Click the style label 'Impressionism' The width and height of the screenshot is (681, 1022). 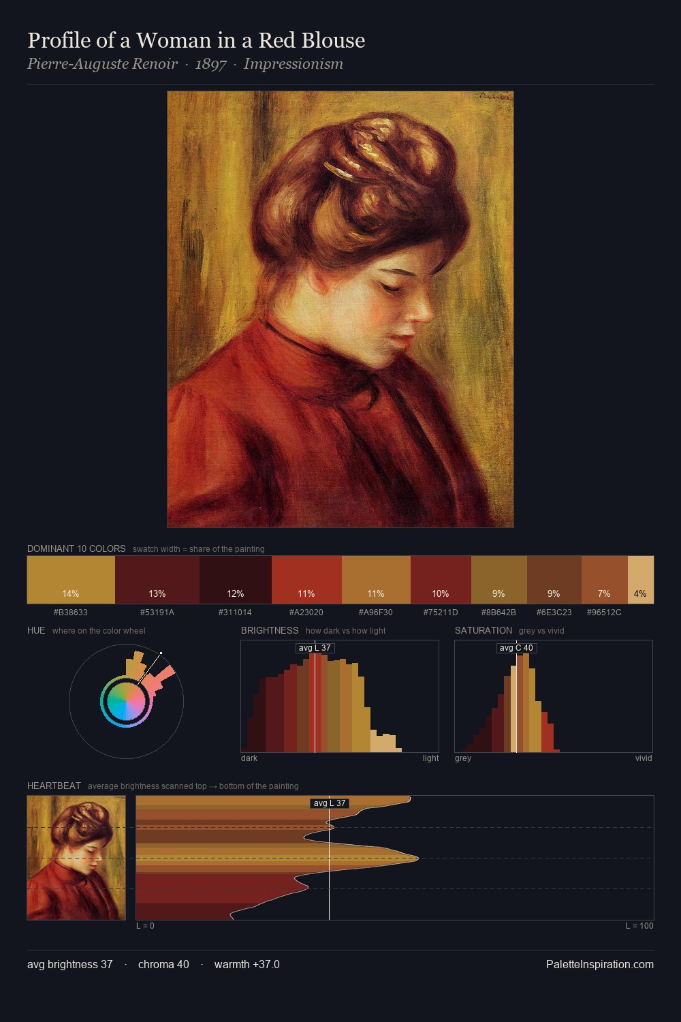point(294,64)
